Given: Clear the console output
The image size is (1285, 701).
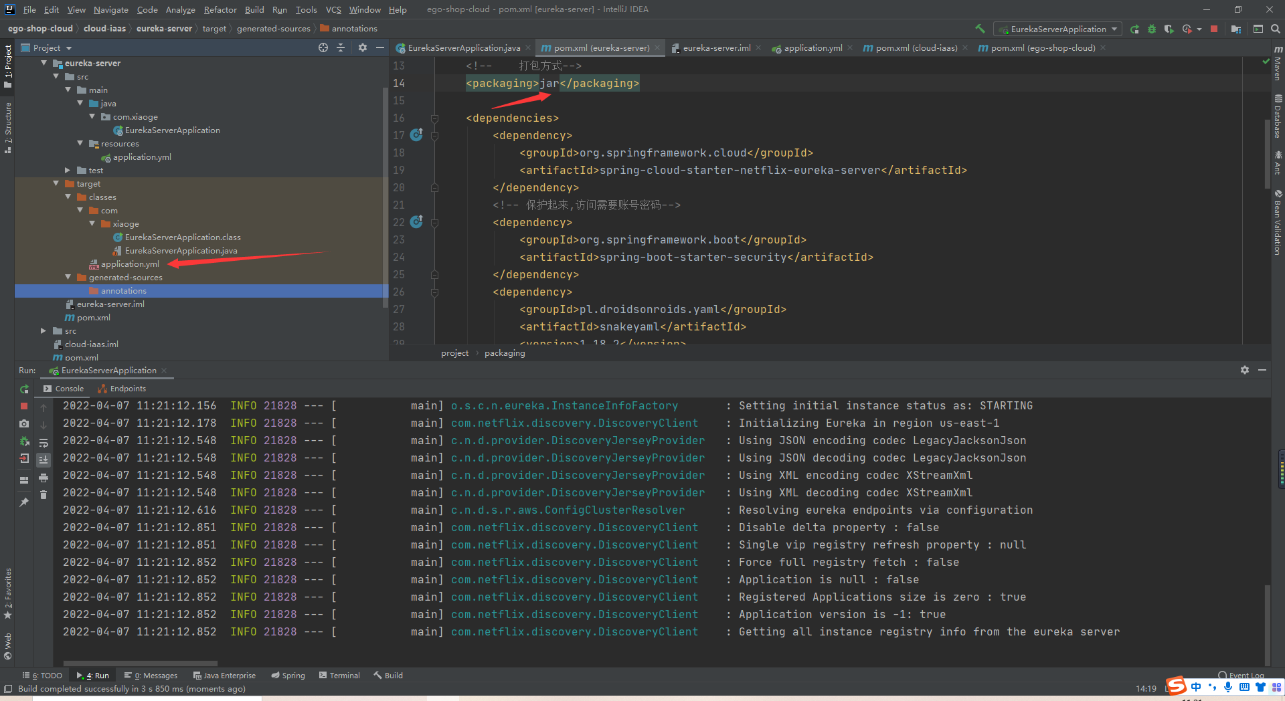Looking at the screenshot, I should coord(44,494).
